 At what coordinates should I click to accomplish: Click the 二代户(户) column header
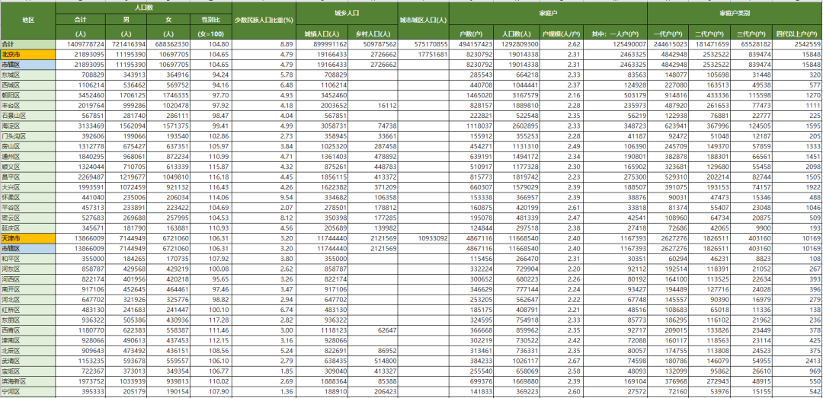pyautogui.click(x=709, y=34)
